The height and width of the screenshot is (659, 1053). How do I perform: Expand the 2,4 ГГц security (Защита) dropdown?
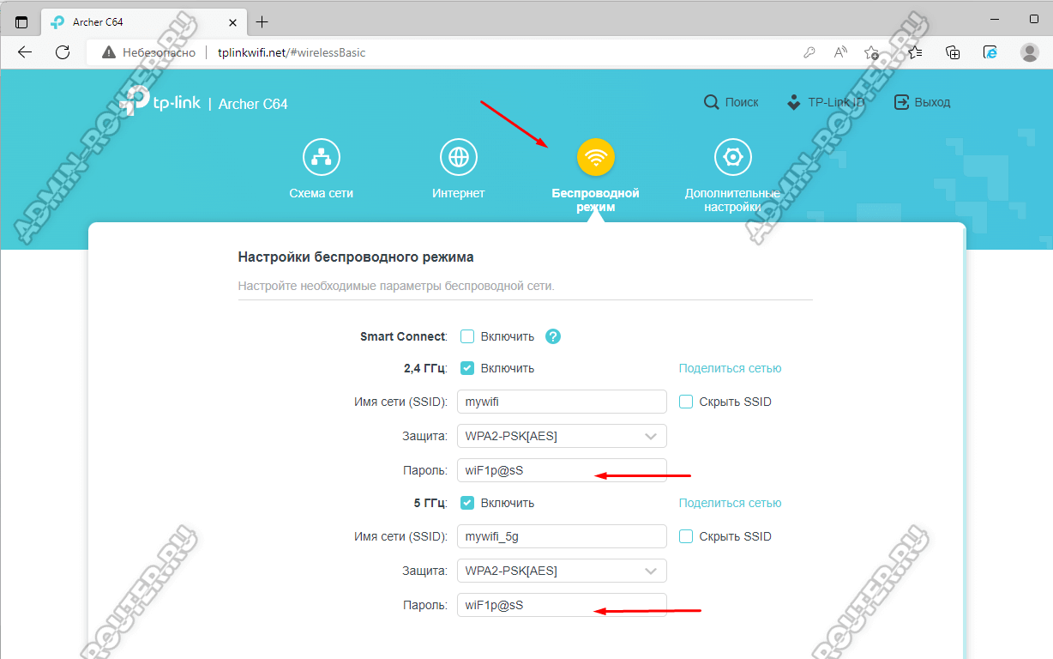[562, 436]
